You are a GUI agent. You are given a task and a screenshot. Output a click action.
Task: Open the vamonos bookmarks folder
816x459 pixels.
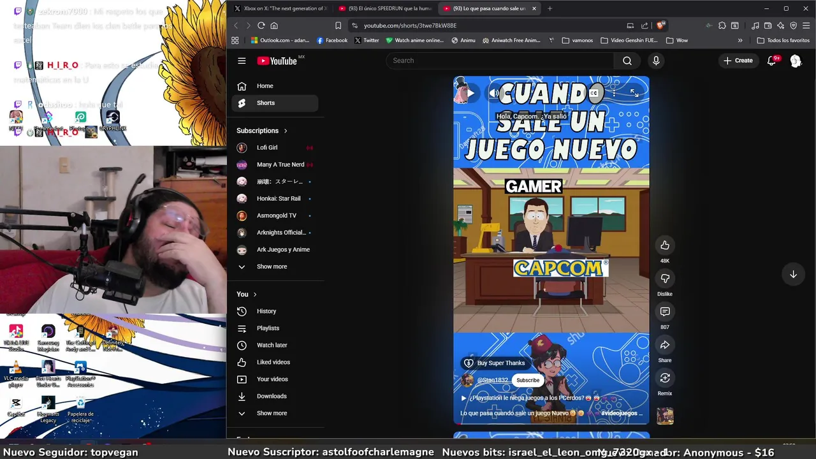[x=578, y=40]
